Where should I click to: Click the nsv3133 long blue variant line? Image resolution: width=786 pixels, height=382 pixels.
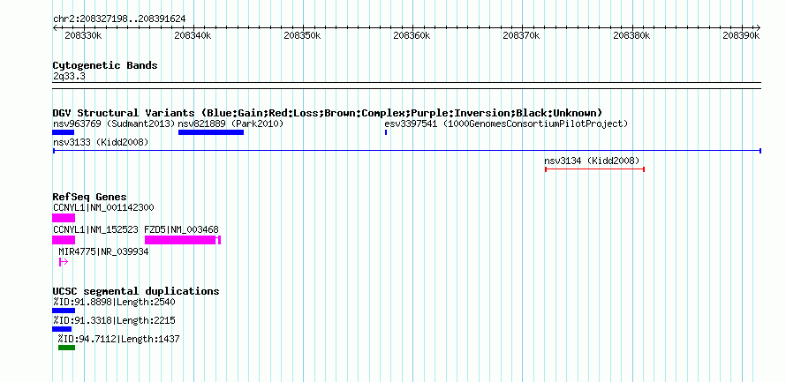point(407,151)
